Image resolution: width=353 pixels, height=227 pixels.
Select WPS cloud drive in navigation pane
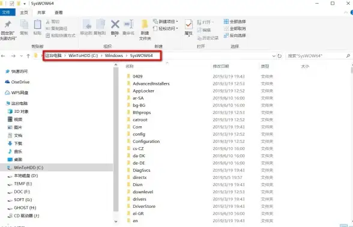point(17,92)
